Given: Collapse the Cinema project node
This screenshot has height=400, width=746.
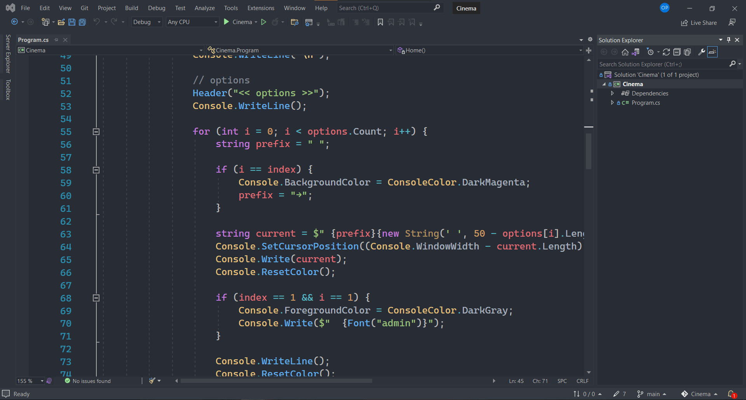Looking at the screenshot, I should (x=604, y=84).
